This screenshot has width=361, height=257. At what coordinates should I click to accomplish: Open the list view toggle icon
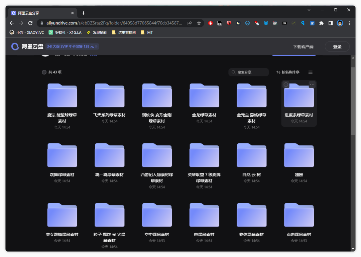point(310,72)
